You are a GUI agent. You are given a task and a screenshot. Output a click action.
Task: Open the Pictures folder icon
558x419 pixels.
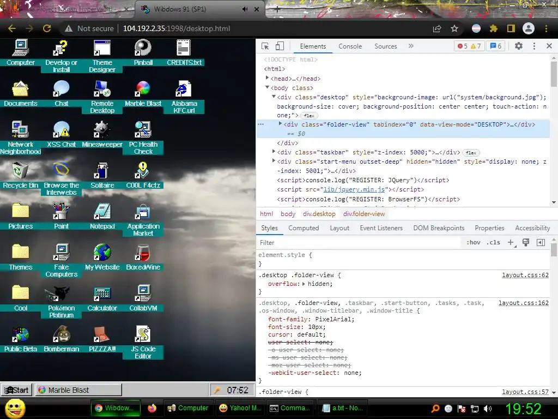pyautogui.click(x=20, y=217)
